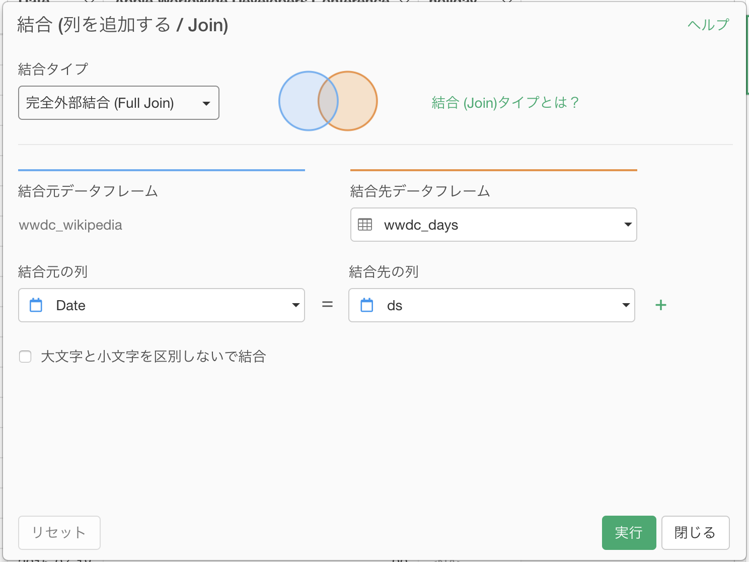Enable case-insensitive join checkbox
Viewport: 749px width, 562px height.
25,357
